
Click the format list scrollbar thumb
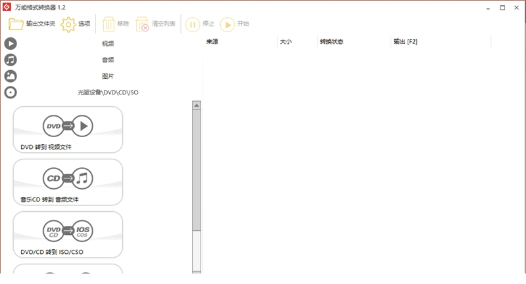pos(197,171)
